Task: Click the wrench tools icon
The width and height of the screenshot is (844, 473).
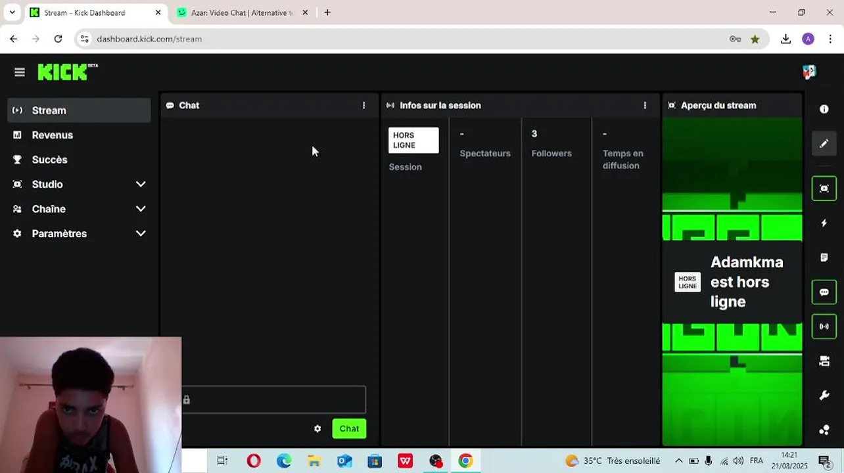Action: pyautogui.click(x=824, y=395)
